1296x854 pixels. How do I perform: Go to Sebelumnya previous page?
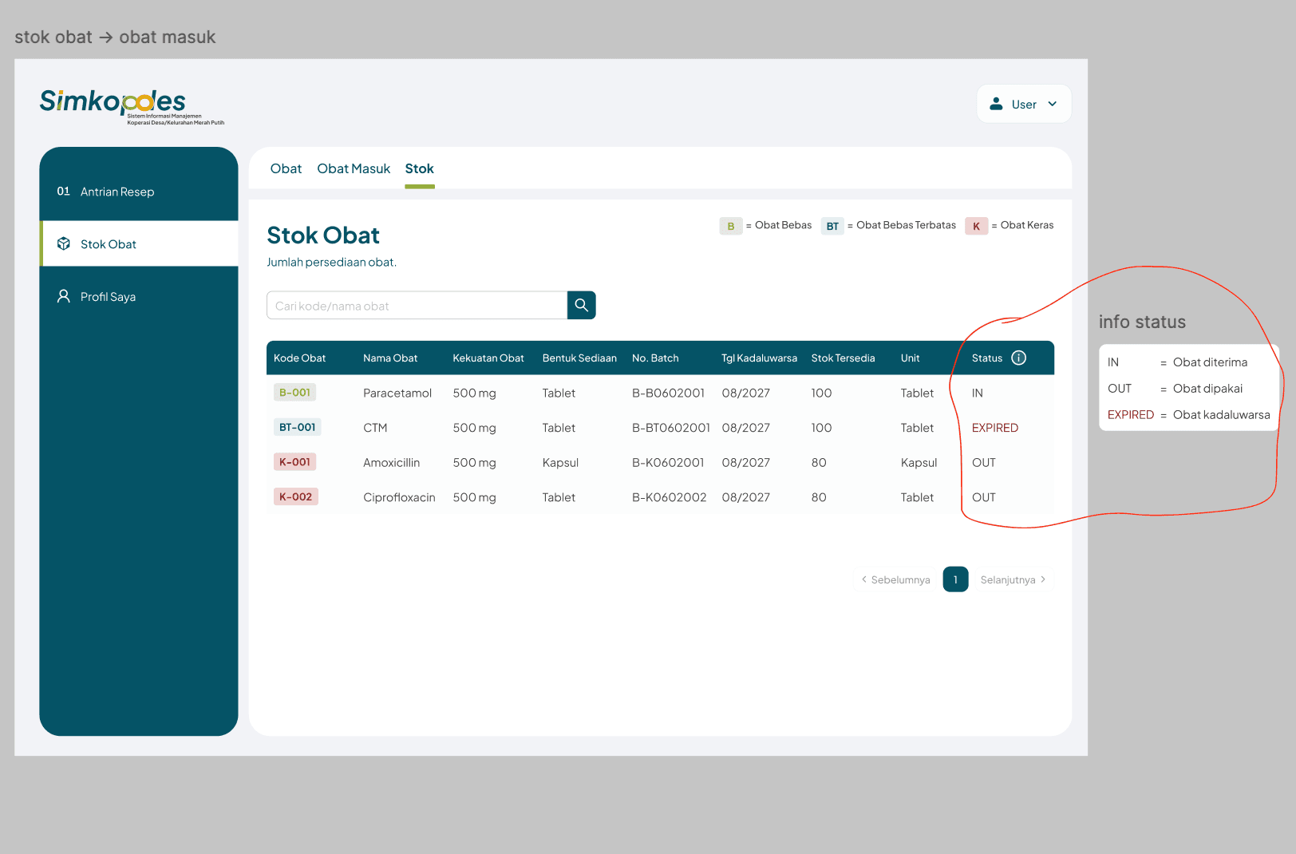click(x=895, y=579)
